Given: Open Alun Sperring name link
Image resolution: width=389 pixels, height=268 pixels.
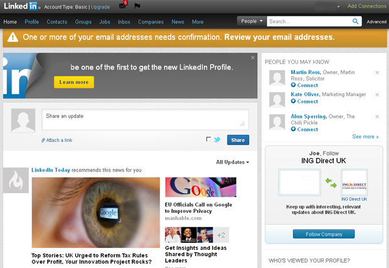Looking at the screenshot, I should [309, 116].
